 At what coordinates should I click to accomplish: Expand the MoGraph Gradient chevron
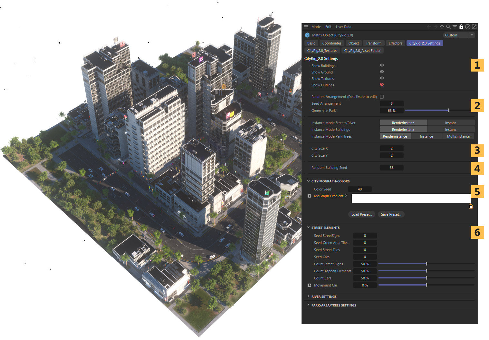tap(346, 196)
